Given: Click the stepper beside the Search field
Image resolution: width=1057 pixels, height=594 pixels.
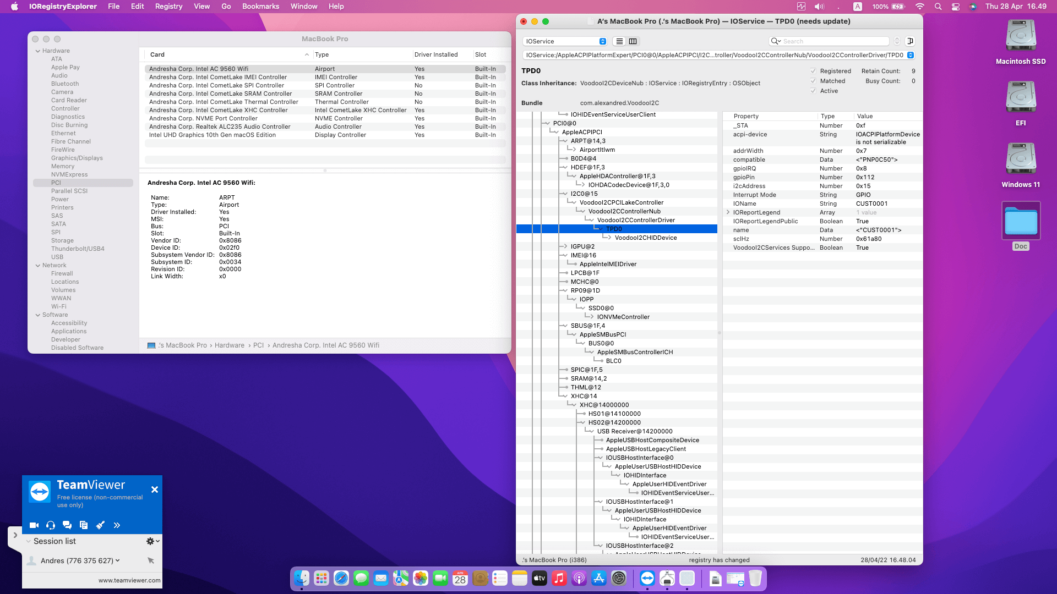Looking at the screenshot, I should point(897,41).
